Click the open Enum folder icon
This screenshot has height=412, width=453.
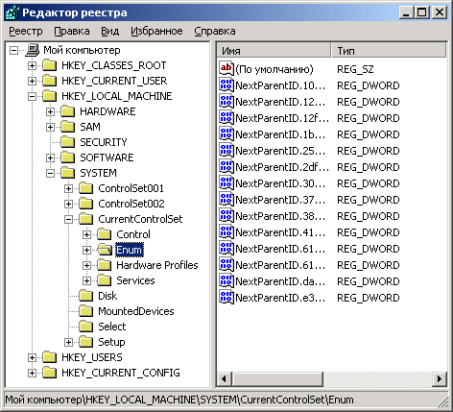coord(105,250)
